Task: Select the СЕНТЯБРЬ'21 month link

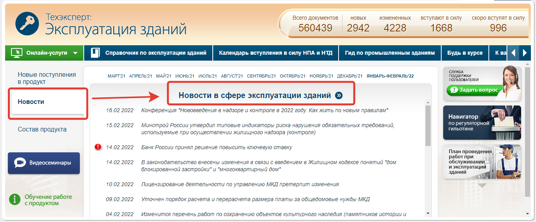Action: (x=262, y=76)
